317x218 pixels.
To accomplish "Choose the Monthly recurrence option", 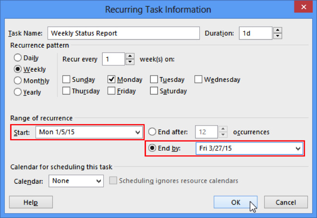I will coord(18,80).
